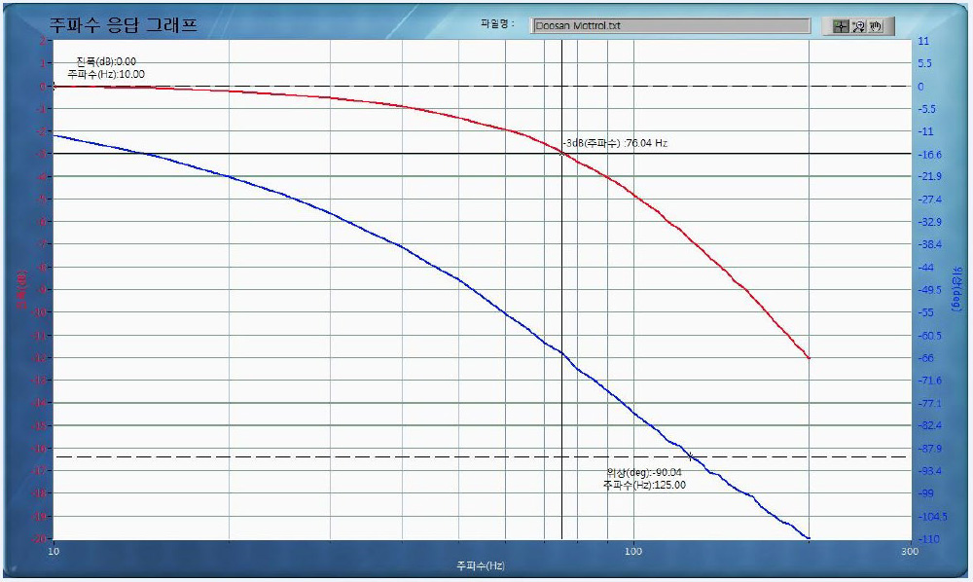Select the crosshair cursor movement tool
Screen dimensions: 973x582
tap(841, 26)
